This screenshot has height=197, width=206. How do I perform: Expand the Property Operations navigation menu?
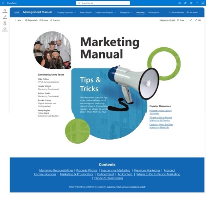67,12
